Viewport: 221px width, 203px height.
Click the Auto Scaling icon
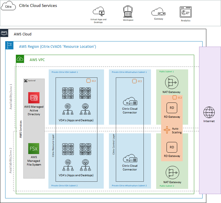(167, 130)
